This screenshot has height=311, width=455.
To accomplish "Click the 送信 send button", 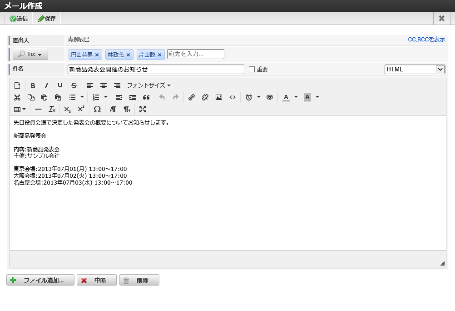I will tap(19, 19).
